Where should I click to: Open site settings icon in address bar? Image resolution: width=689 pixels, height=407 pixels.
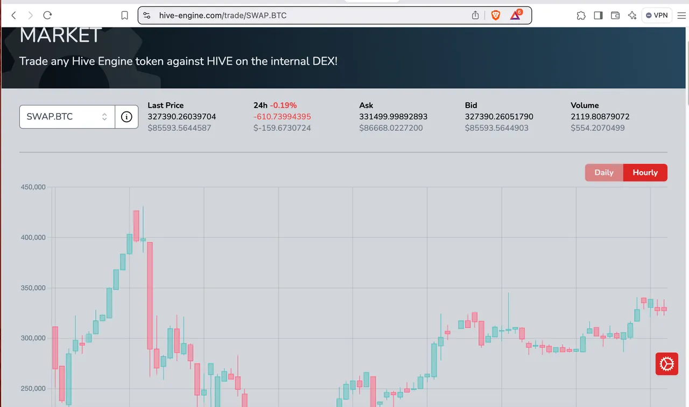tap(147, 16)
